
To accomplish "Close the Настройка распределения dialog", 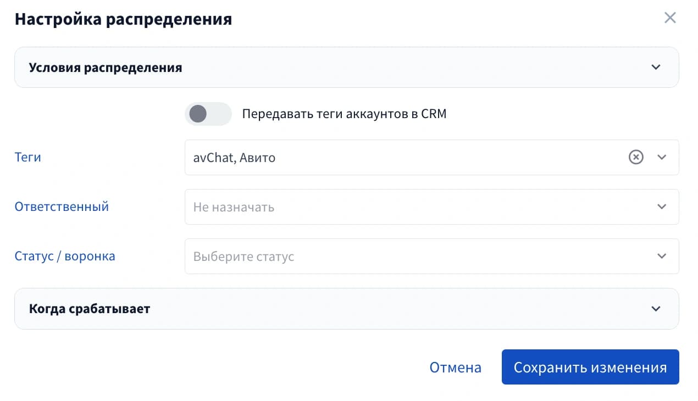I will pos(669,18).
